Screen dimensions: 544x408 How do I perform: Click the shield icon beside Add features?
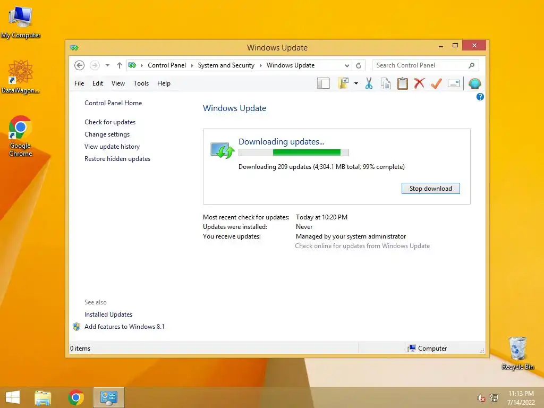click(76, 327)
